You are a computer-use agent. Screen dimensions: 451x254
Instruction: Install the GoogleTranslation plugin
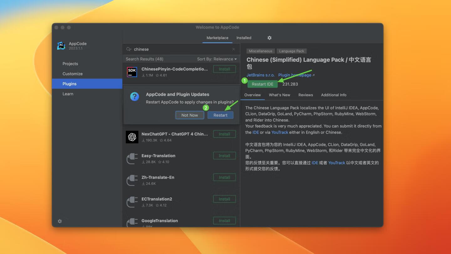pos(224,221)
